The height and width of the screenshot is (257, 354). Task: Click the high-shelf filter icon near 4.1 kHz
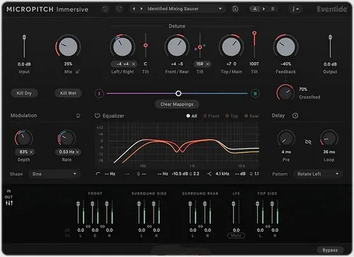tap(210, 174)
